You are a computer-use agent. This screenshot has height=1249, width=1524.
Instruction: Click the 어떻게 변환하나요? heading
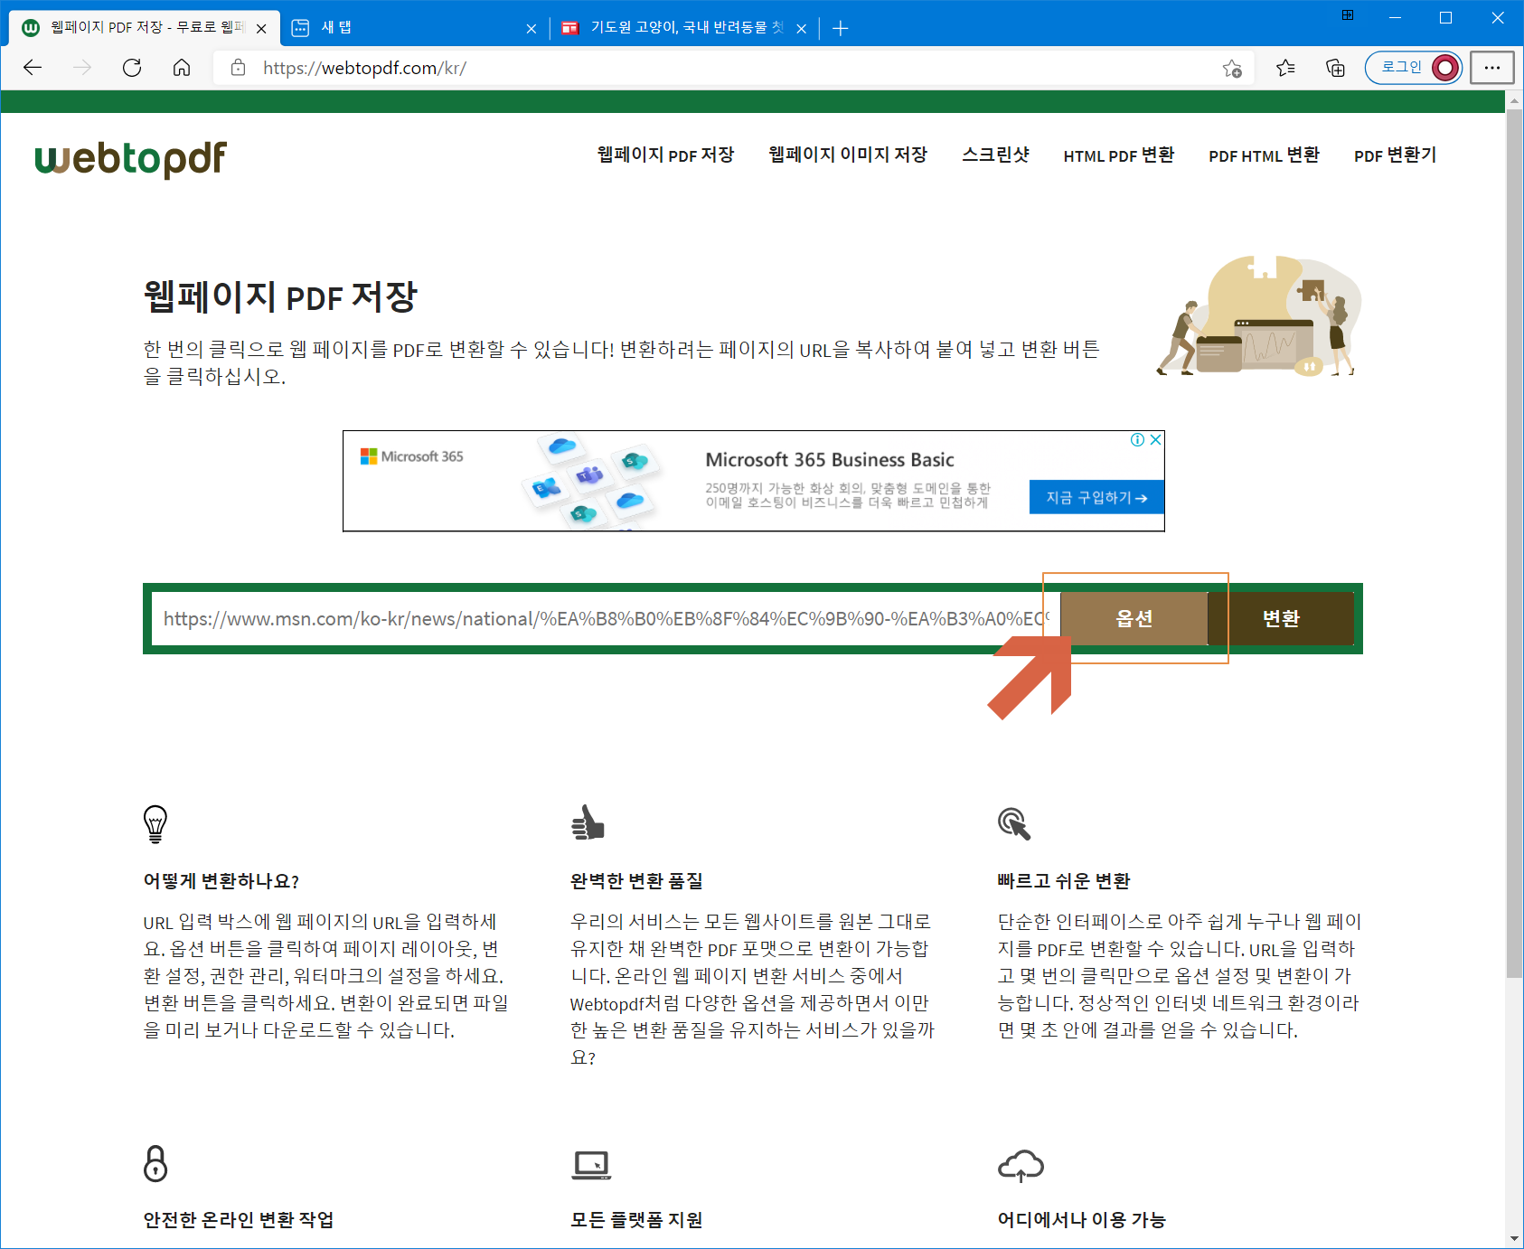[221, 881]
